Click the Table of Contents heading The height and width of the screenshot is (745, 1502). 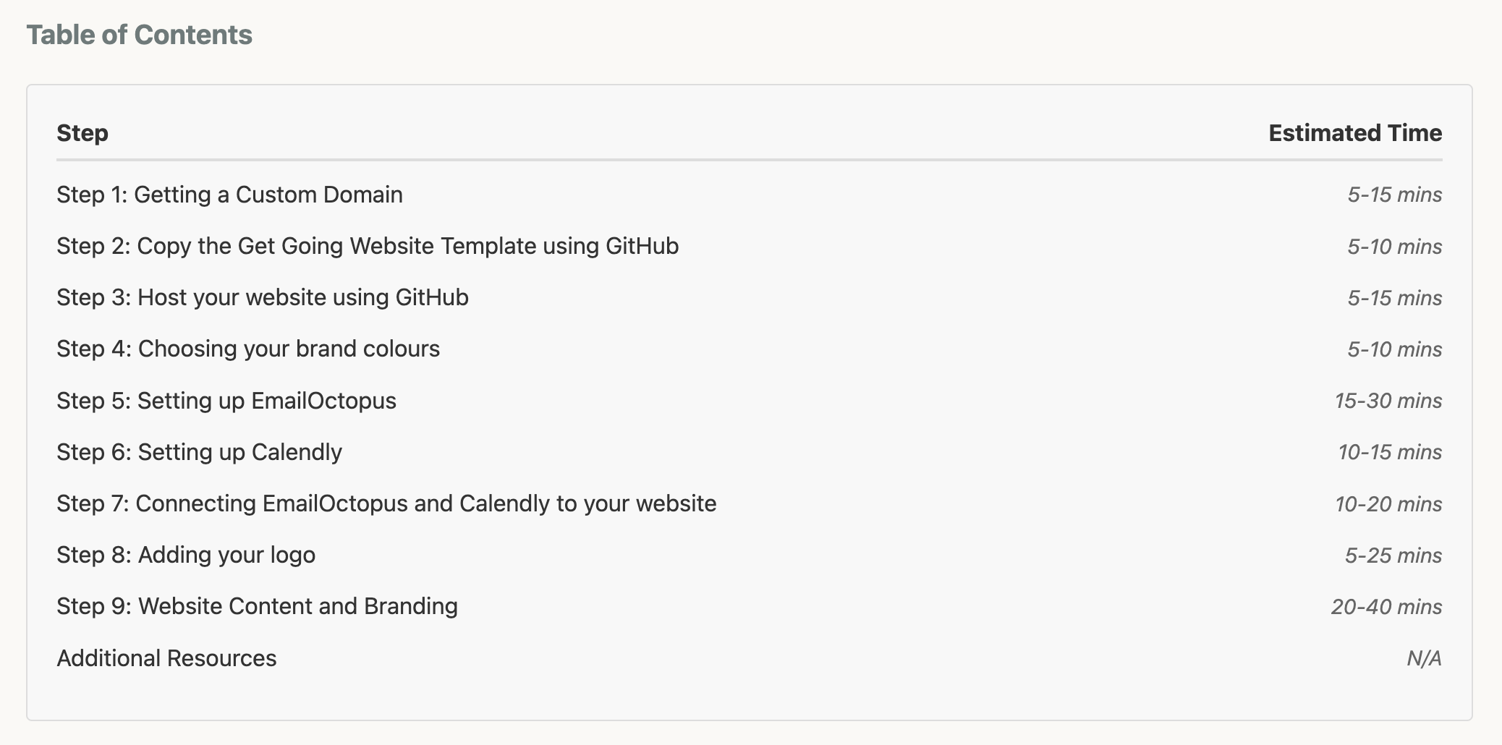point(140,35)
